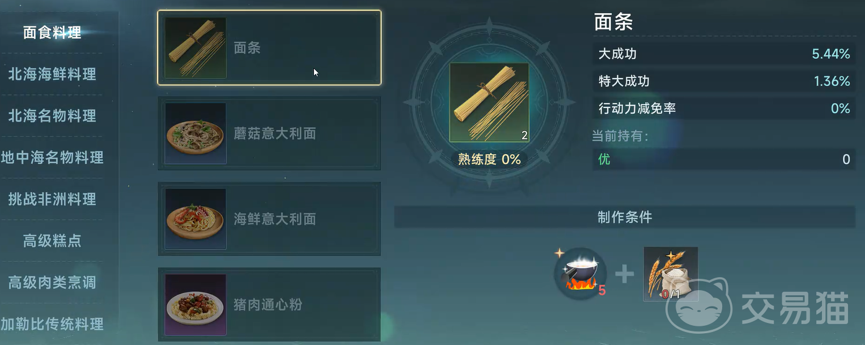Pick the 猪肉通心粉 recipe entry

[x=269, y=305]
